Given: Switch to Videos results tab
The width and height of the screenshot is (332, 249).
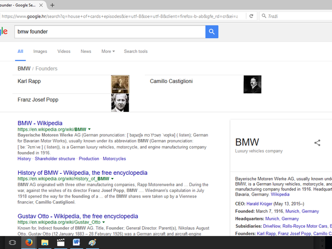Looking at the screenshot, I should click(64, 51).
